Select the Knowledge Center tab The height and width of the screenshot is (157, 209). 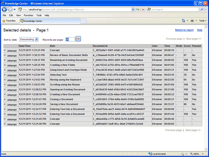(x=50, y=21)
